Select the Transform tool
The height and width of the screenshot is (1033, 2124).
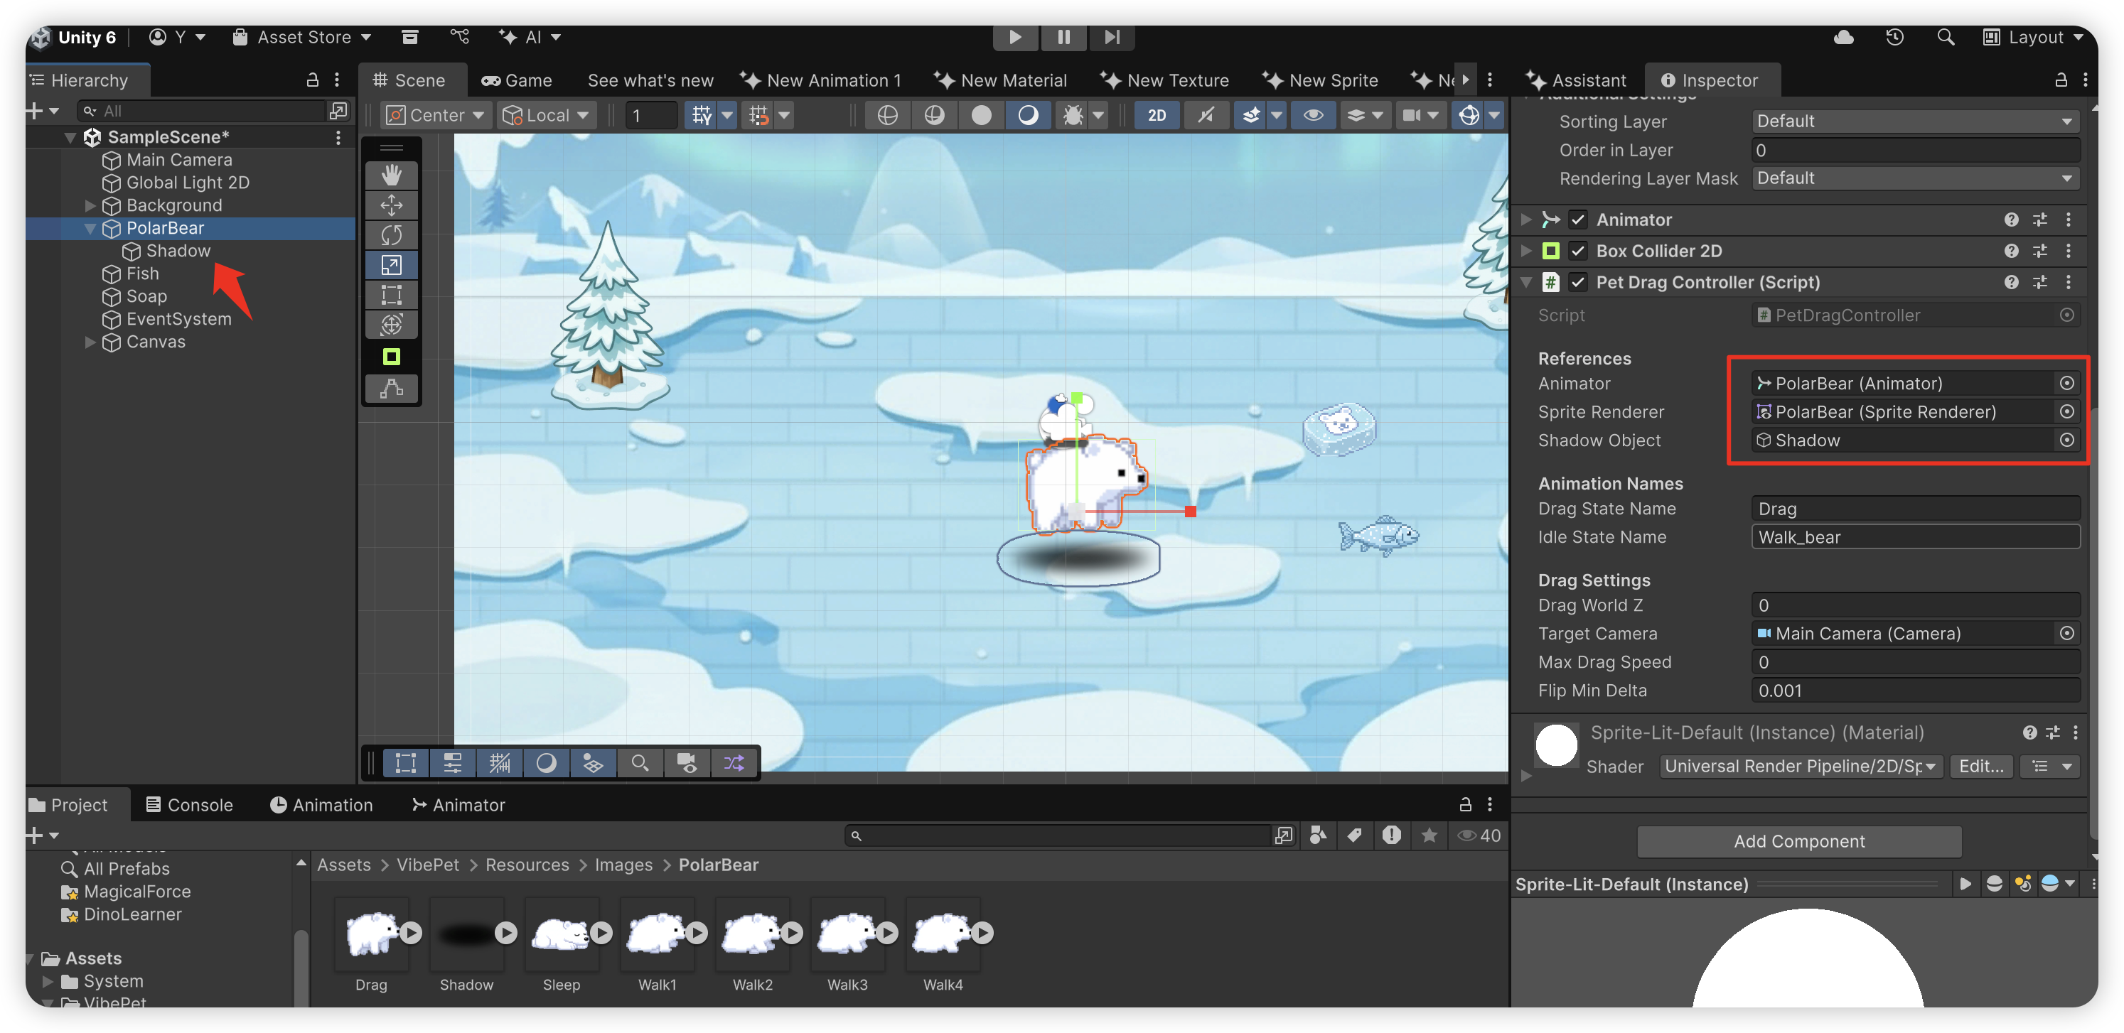pos(391,324)
